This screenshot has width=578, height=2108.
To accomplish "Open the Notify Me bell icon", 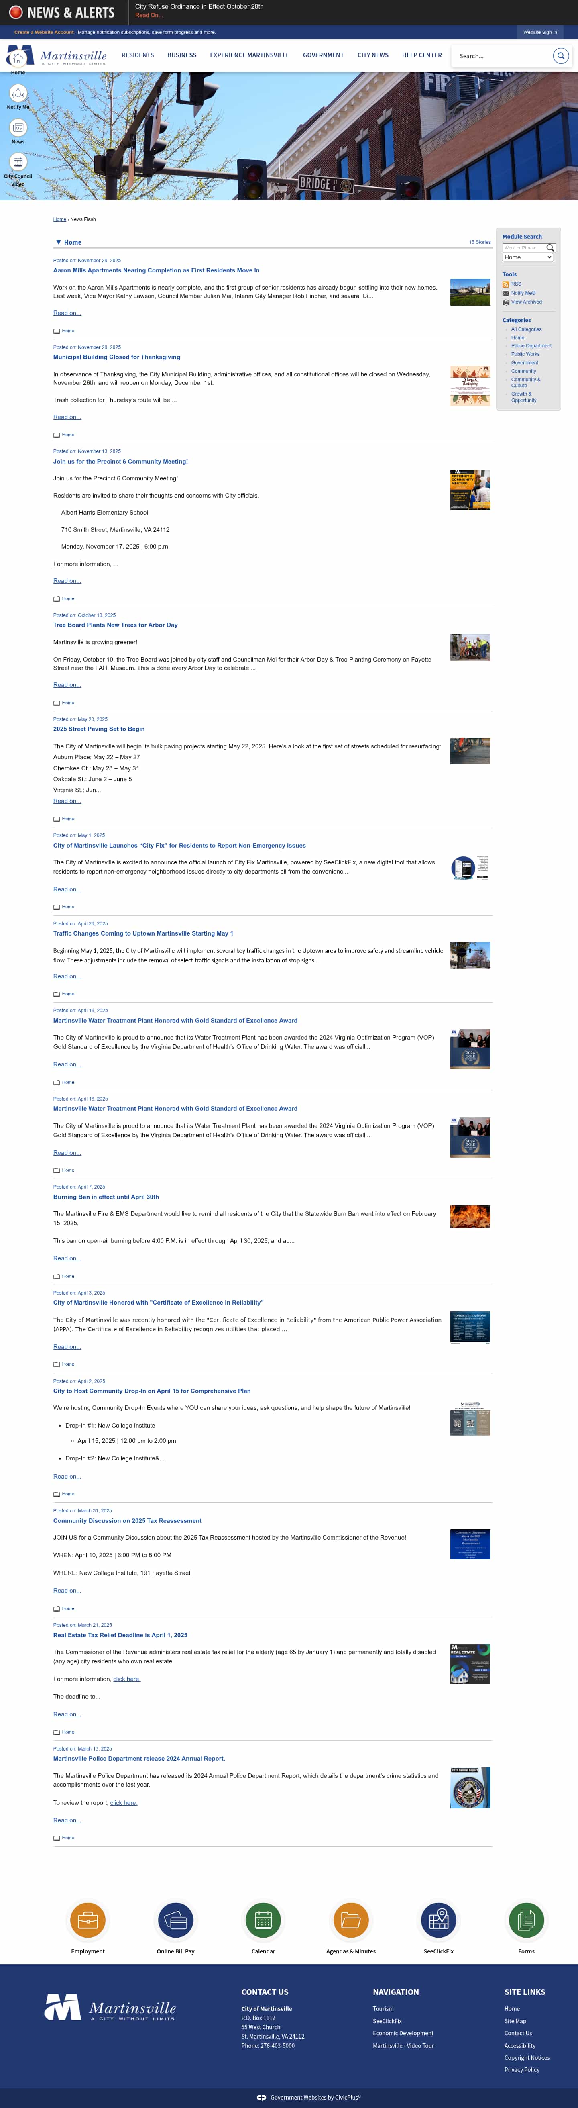I will 18,92.
